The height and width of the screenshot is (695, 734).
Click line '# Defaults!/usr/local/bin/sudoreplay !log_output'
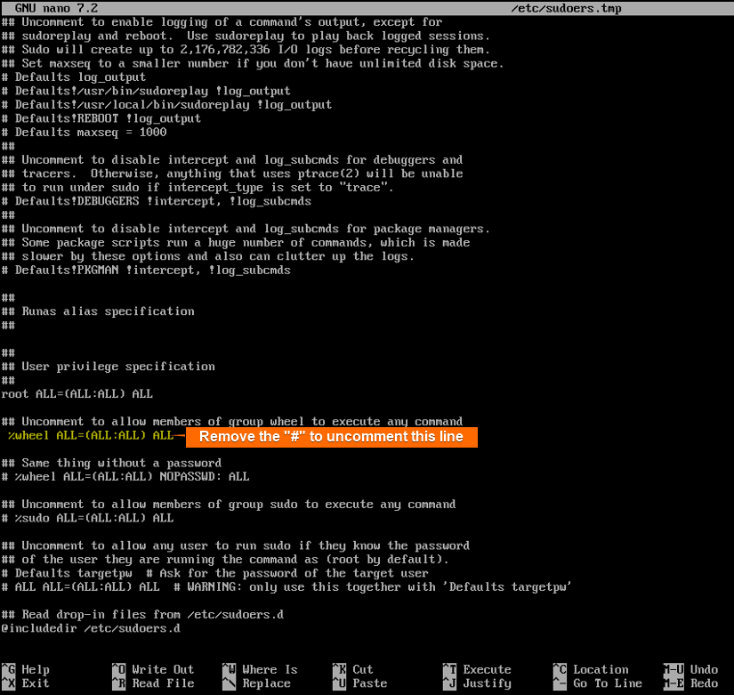coord(166,104)
